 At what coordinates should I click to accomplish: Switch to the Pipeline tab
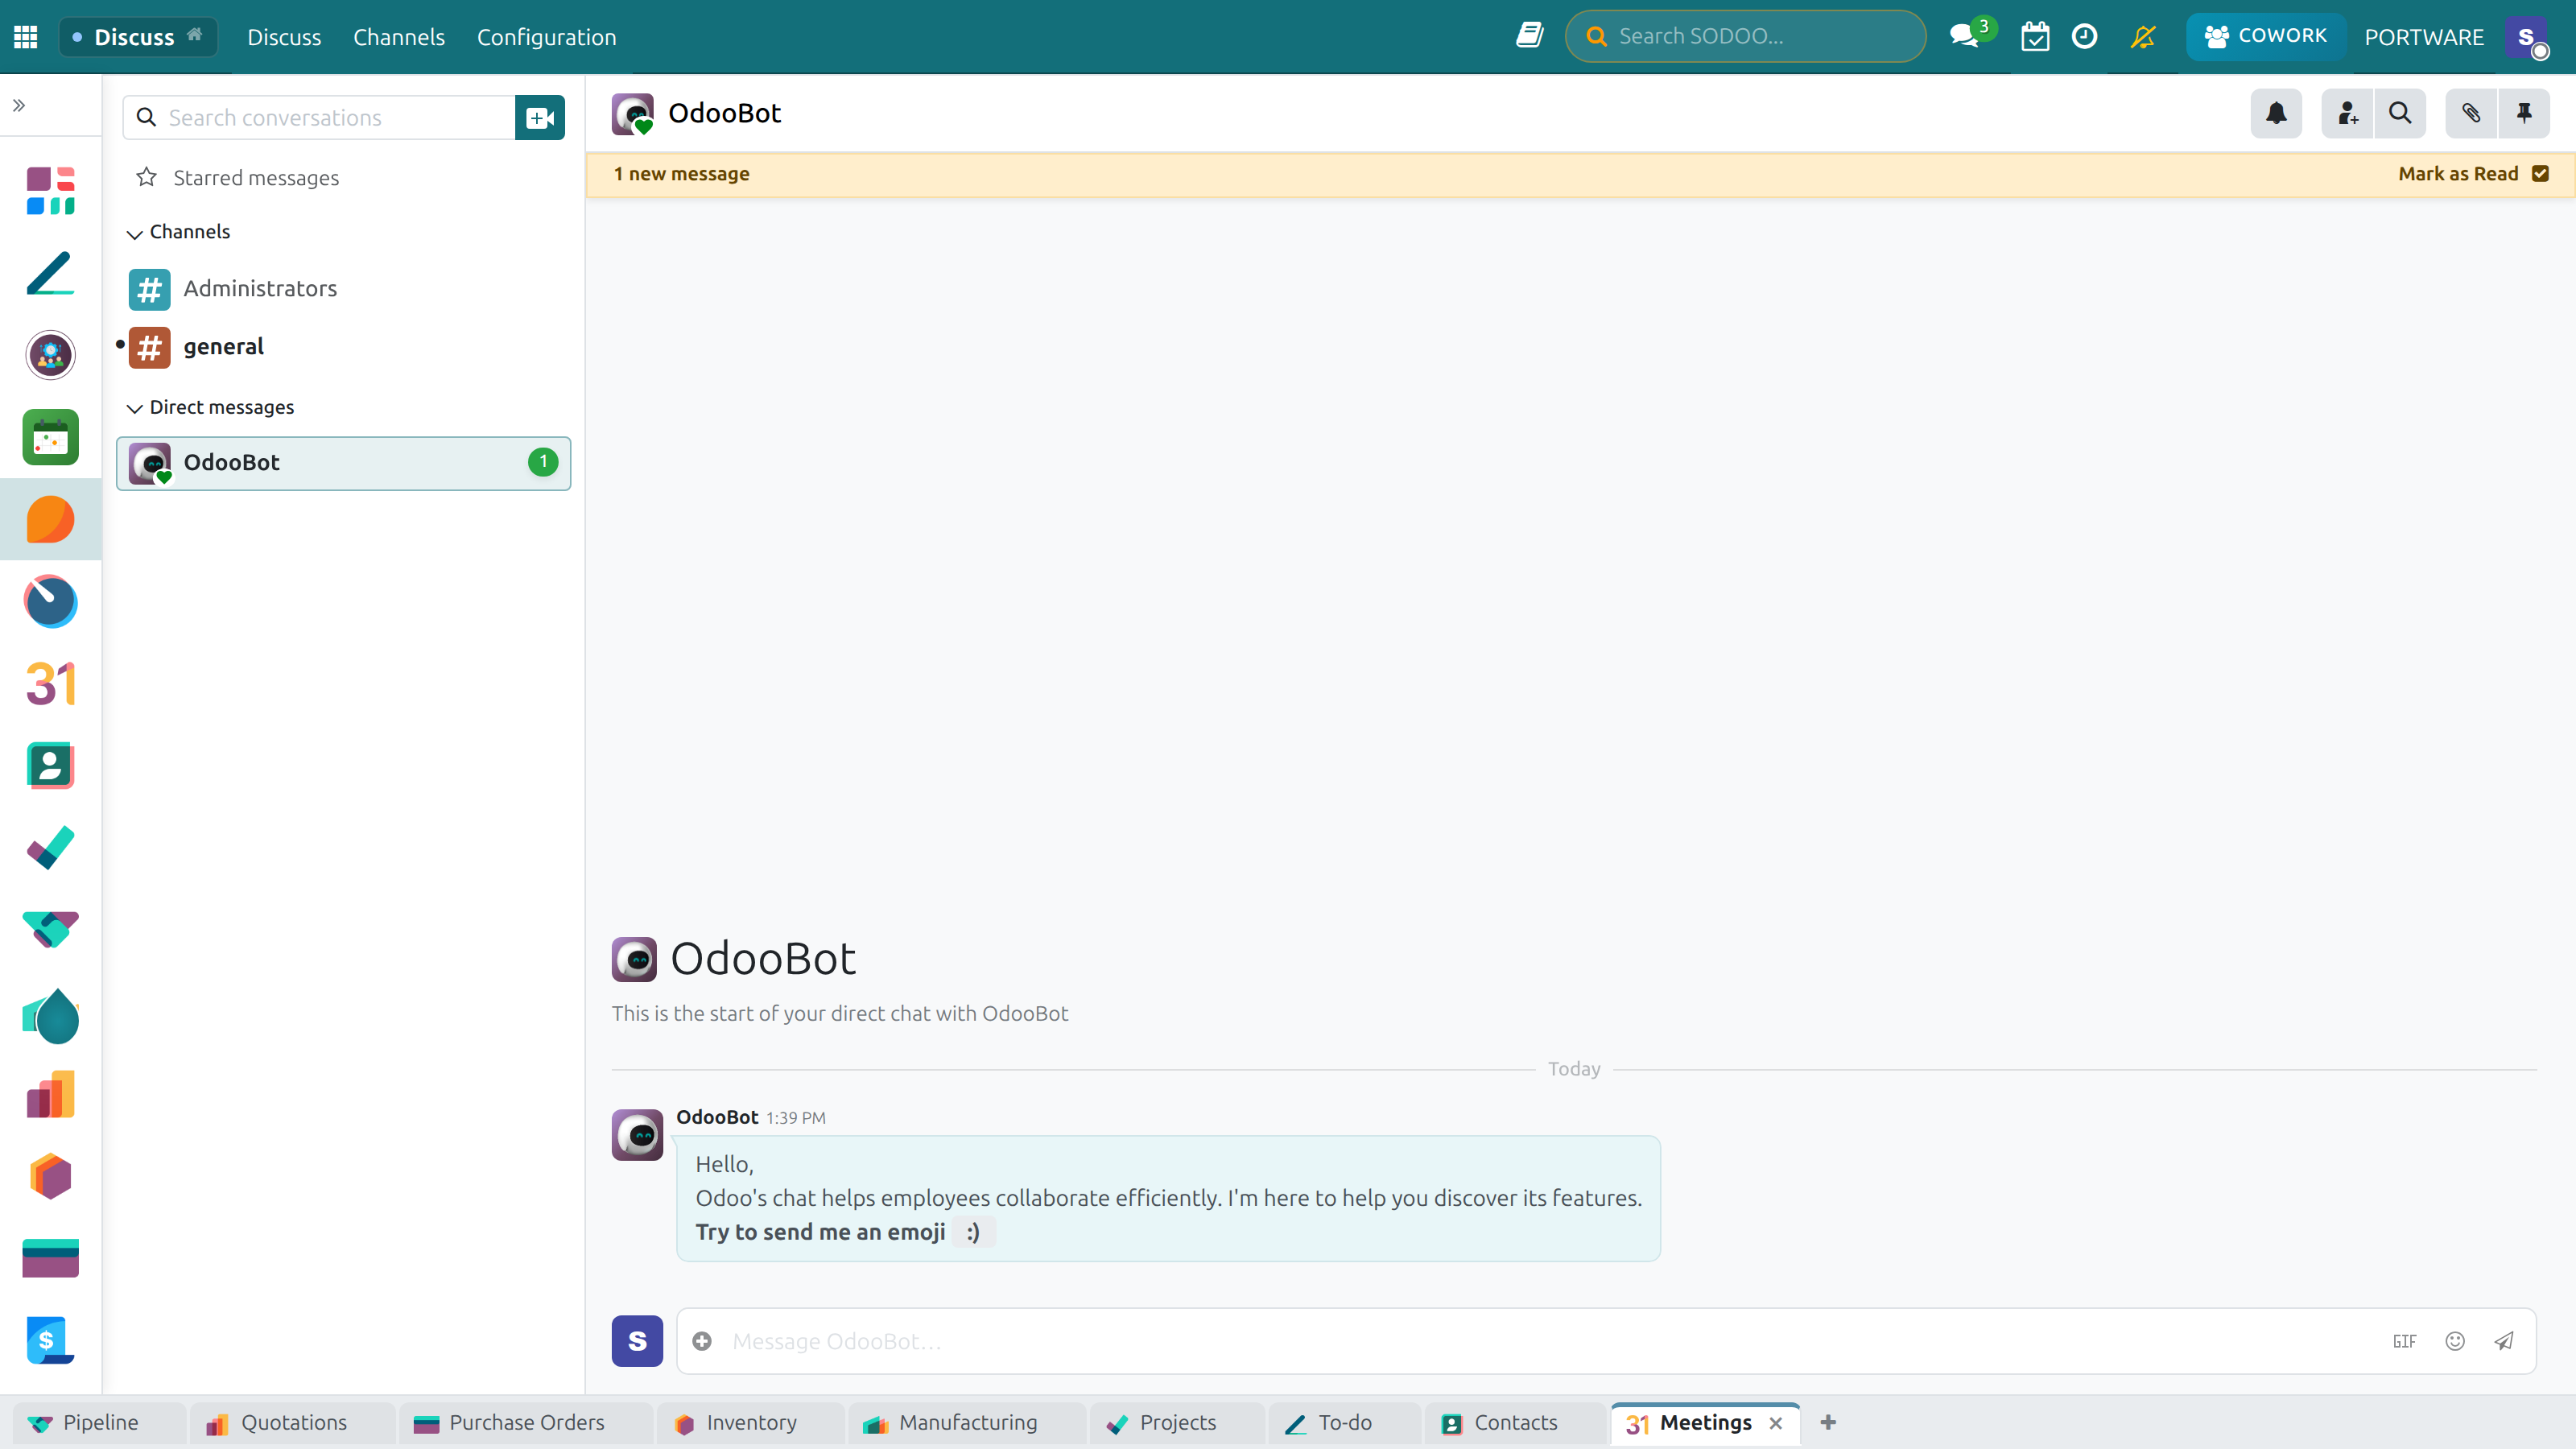point(98,1423)
